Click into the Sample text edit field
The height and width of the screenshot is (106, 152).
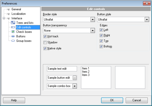coord(62,69)
